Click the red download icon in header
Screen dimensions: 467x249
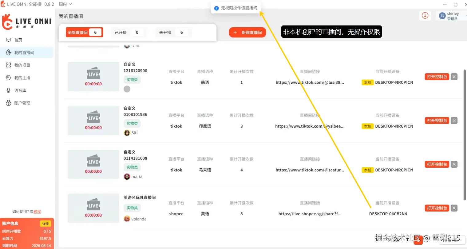click(x=425, y=15)
